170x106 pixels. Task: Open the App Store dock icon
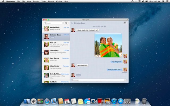[121, 101]
